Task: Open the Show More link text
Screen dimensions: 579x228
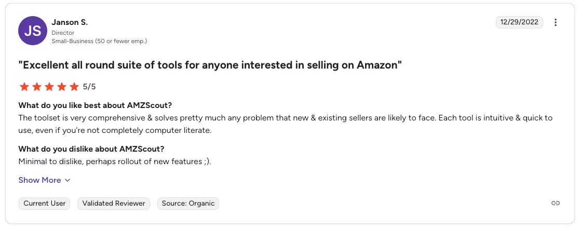Action: pyautogui.click(x=39, y=180)
